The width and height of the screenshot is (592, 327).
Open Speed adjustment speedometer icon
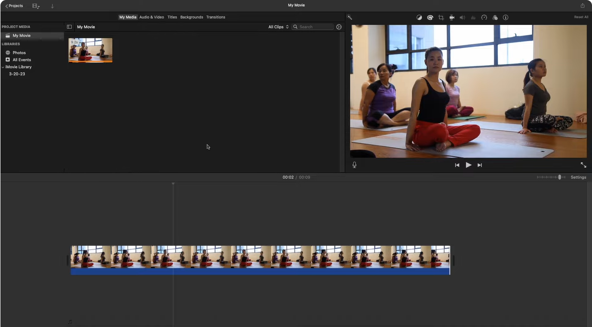click(484, 18)
